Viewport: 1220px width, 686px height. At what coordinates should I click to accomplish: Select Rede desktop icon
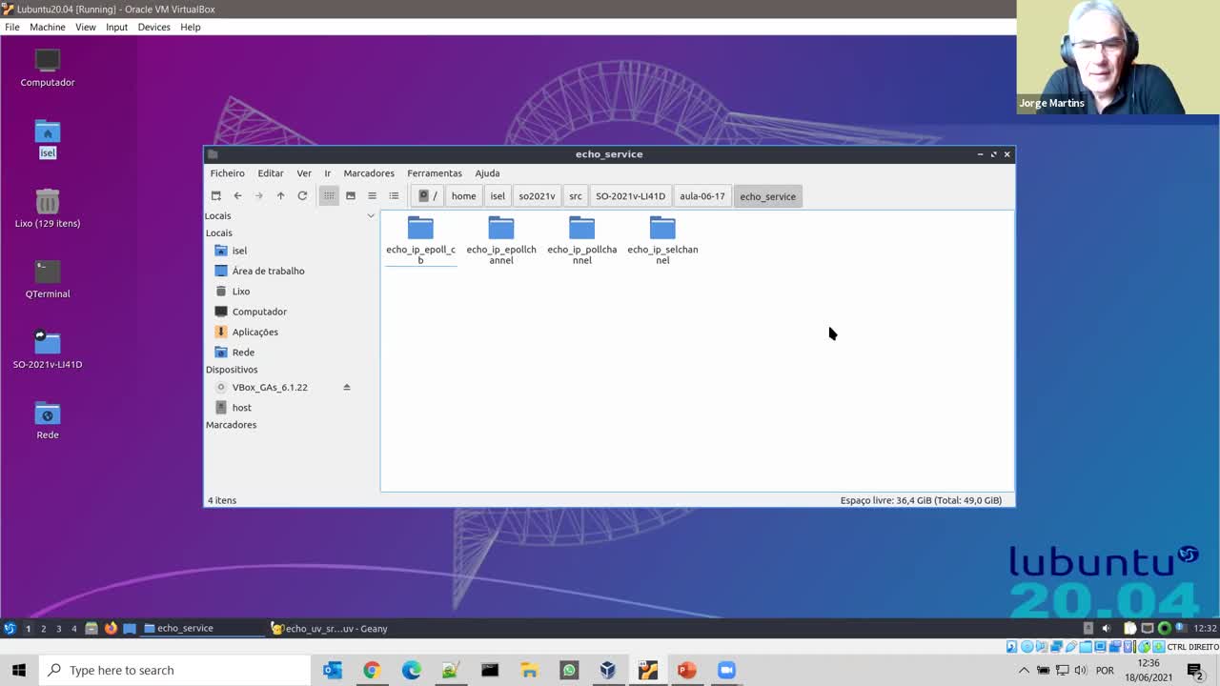pyautogui.click(x=48, y=420)
